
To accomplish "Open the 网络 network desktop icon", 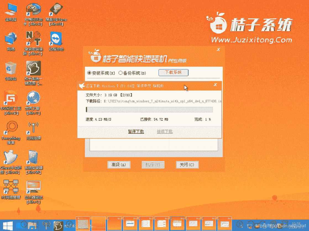I will pos(11,41).
